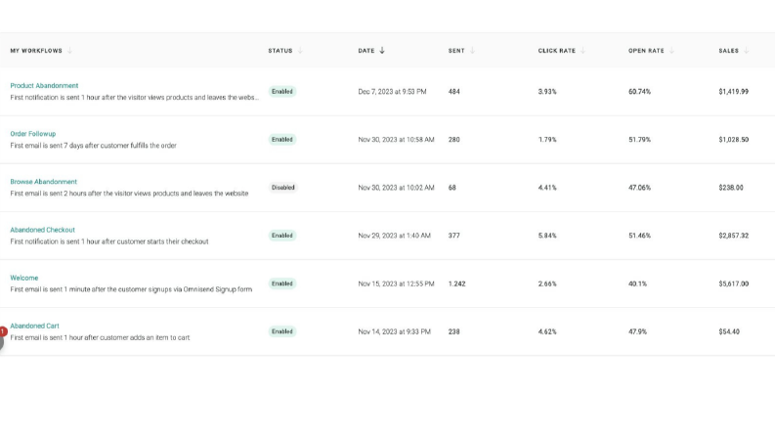The height and width of the screenshot is (436, 775).
Task: Sort table by Status arrow
Action: 300,51
